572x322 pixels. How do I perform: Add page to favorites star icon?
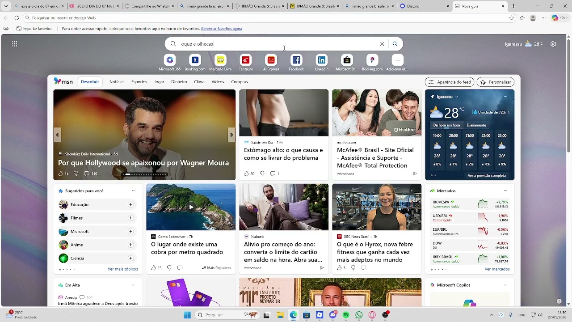[x=512, y=18]
